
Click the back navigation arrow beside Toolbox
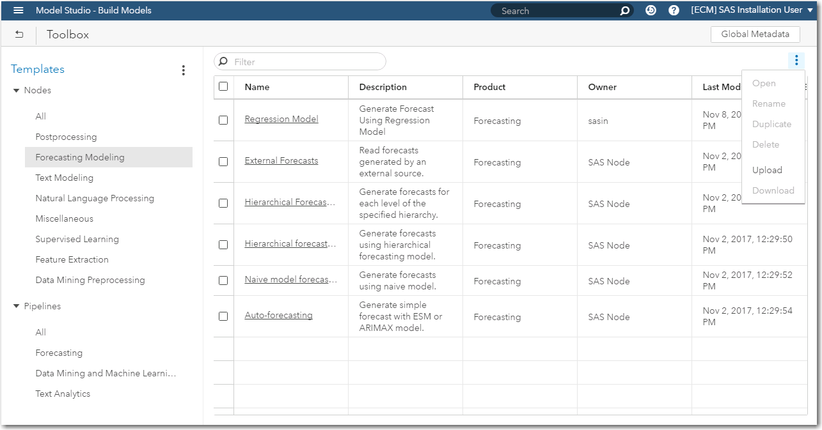[19, 34]
